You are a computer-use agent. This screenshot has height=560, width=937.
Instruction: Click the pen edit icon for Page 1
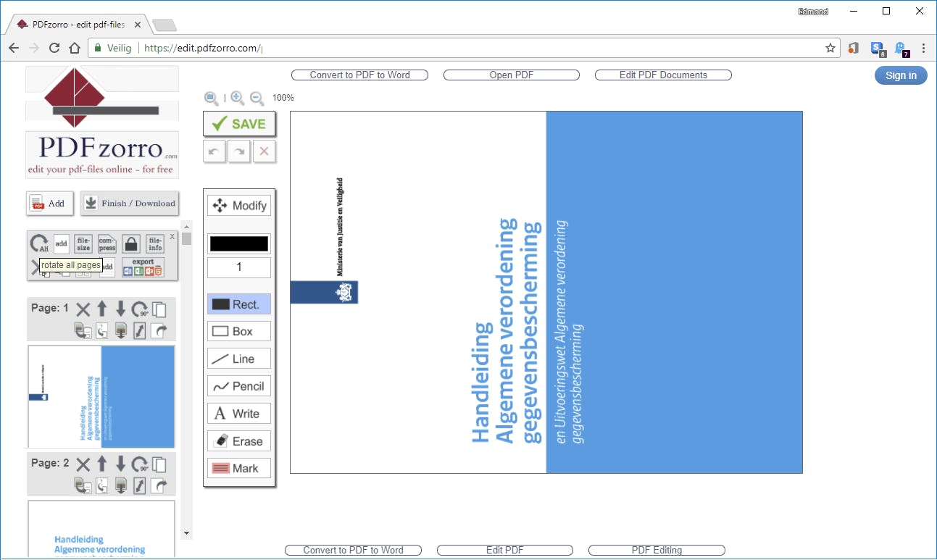pyautogui.click(x=140, y=330)
